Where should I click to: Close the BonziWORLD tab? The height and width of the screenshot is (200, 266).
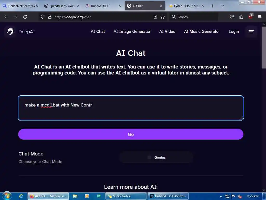pyautogui.click(x=119, y=6)
